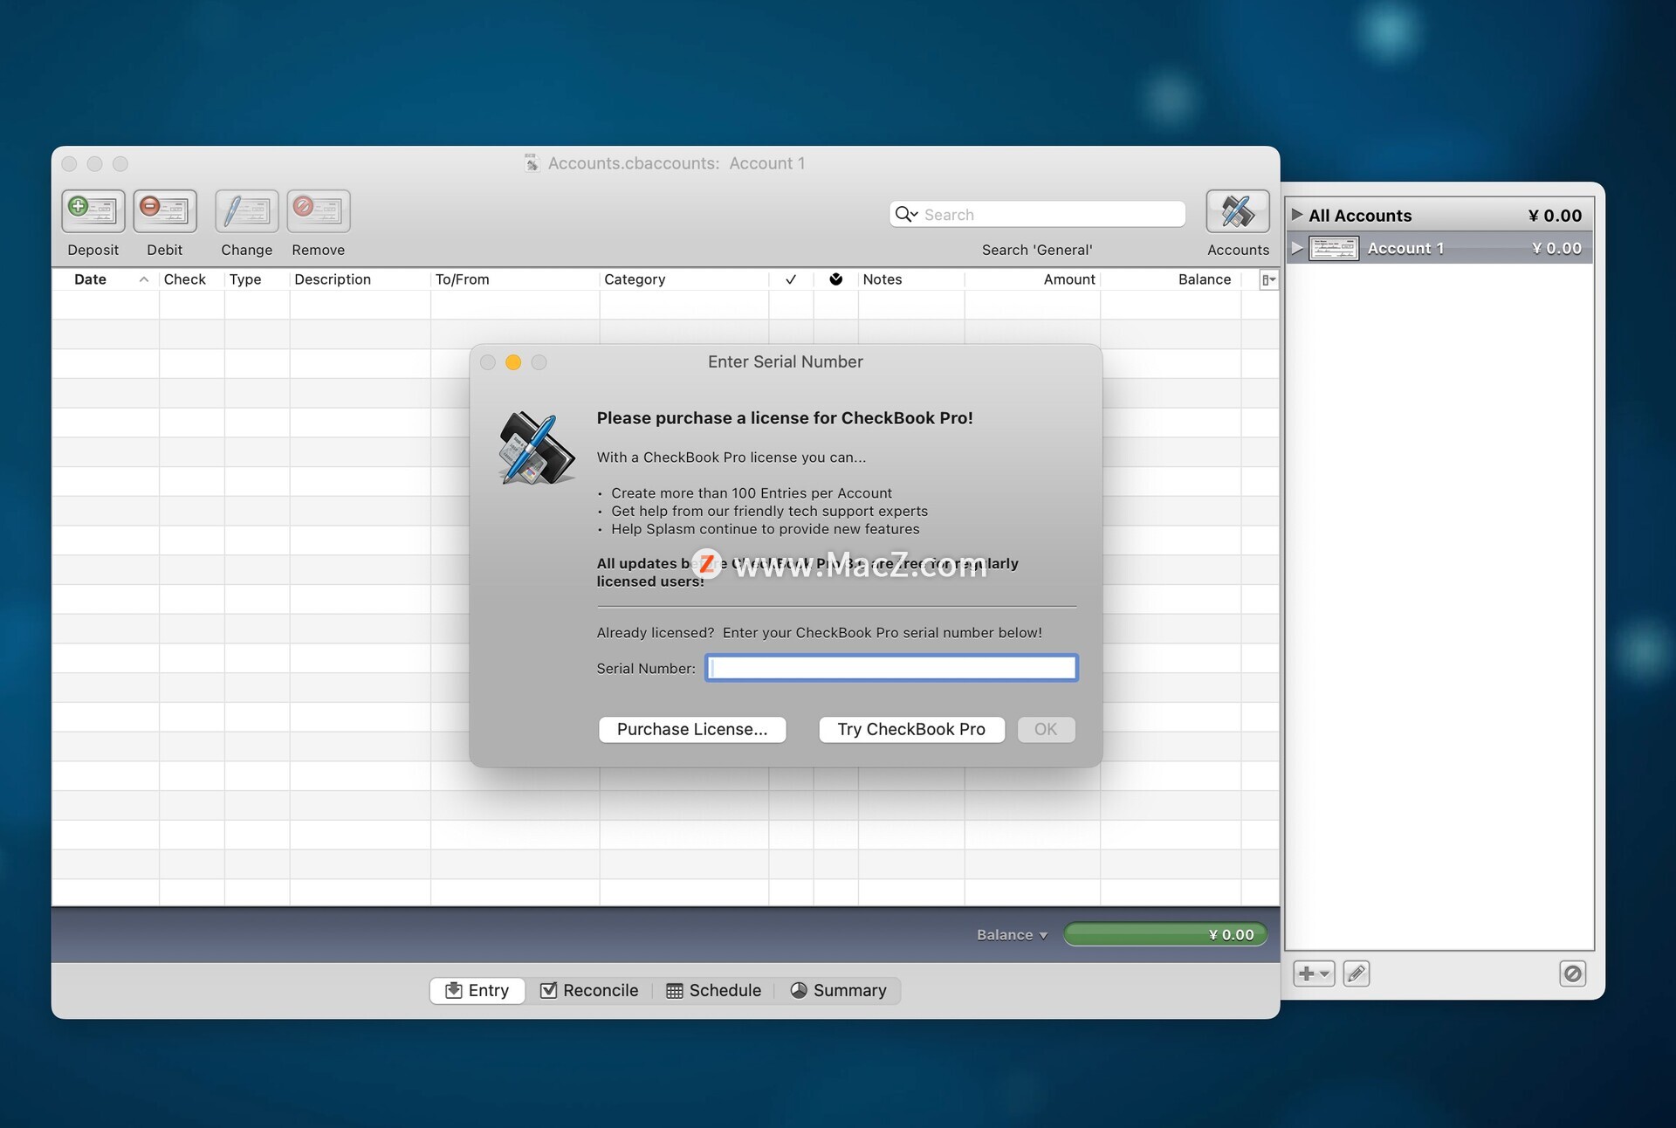Click the document proxy icon in title bar
Screen dimensions: 1676x1128
(x=532, y=163)
